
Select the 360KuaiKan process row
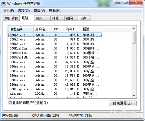(x=55, y=48)
